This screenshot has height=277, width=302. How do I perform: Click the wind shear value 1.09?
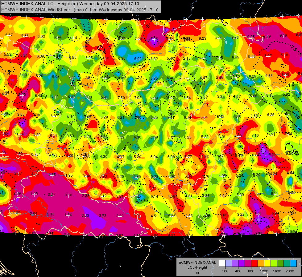click(34, 194)
